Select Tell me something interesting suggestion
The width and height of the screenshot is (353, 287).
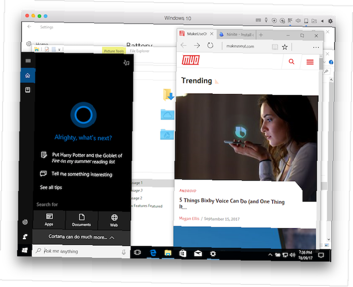(x=76, y=174)
